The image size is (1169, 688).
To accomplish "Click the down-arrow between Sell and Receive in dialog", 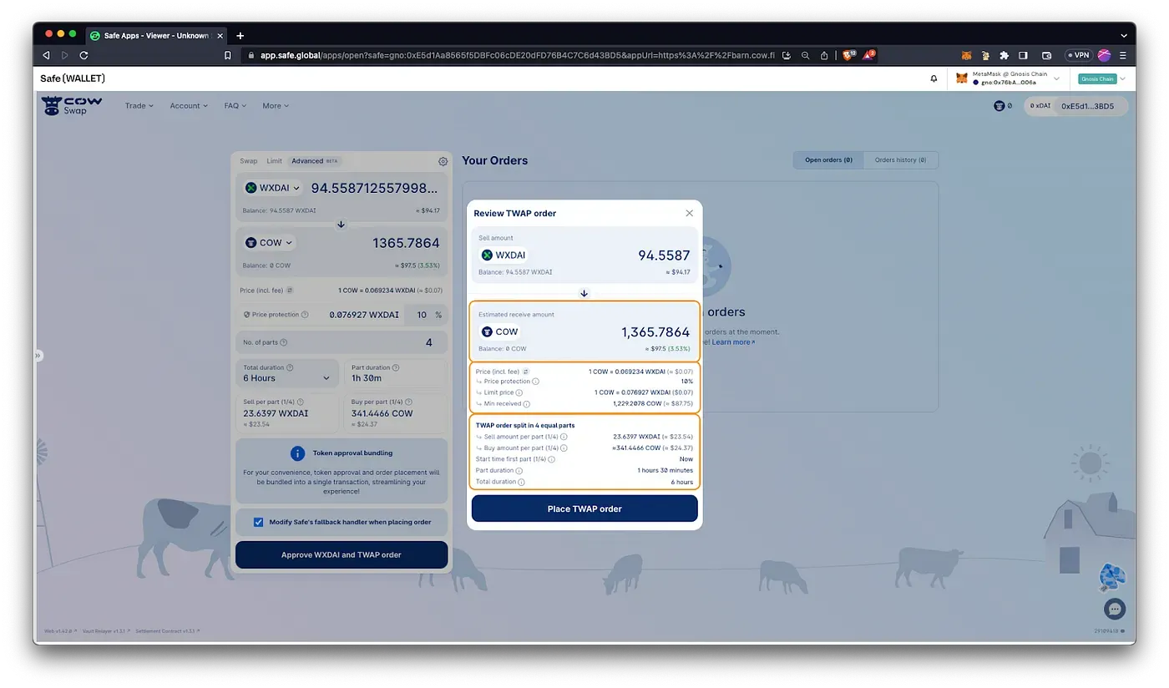I will (584, 293).
